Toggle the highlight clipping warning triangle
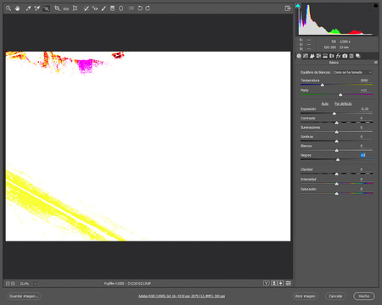Image resolution: width=382 pixels, height=305 pixels. pyautogui.click(x=376, y=5)
